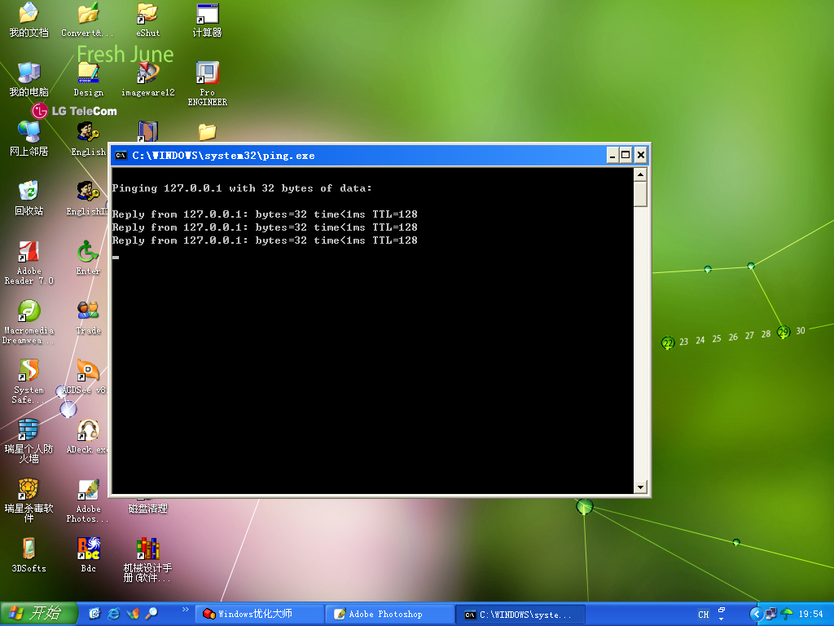The image size is (834, 626).
Task: Open the Adobe Photoshop desktop shortcut
Action: 88,490
